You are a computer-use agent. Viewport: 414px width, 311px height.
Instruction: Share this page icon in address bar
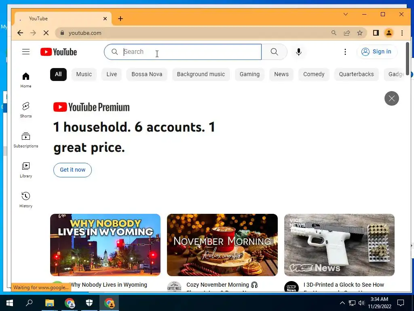346,33
